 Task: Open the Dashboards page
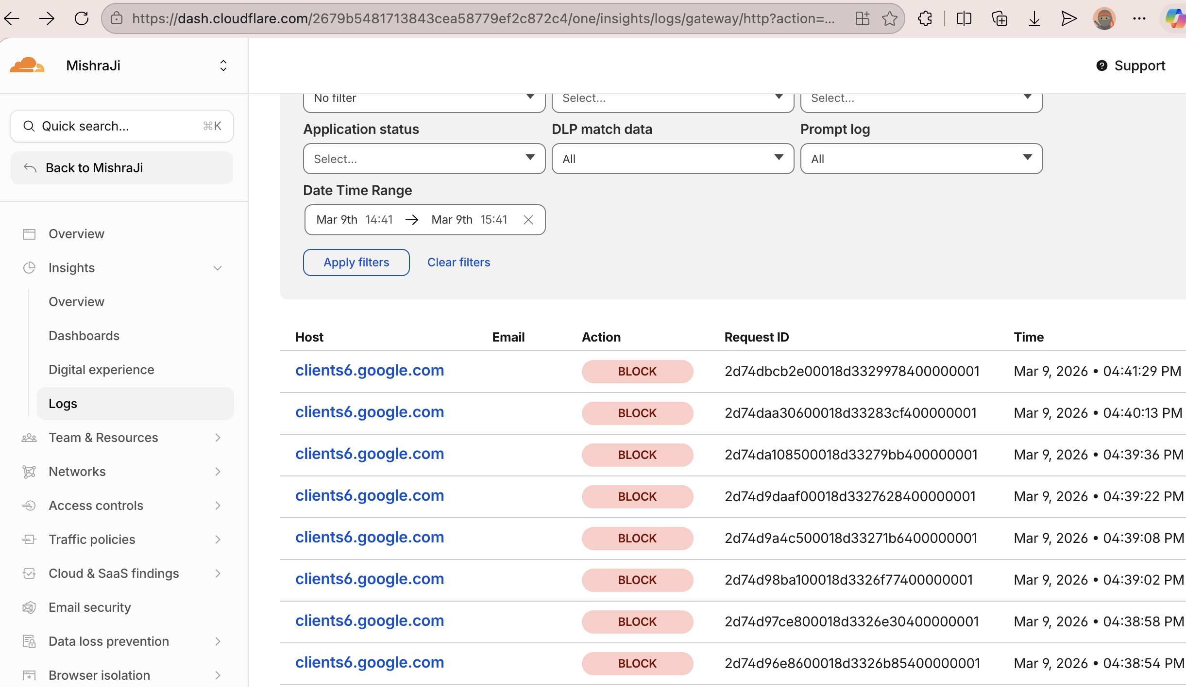(x=84, y=335)
